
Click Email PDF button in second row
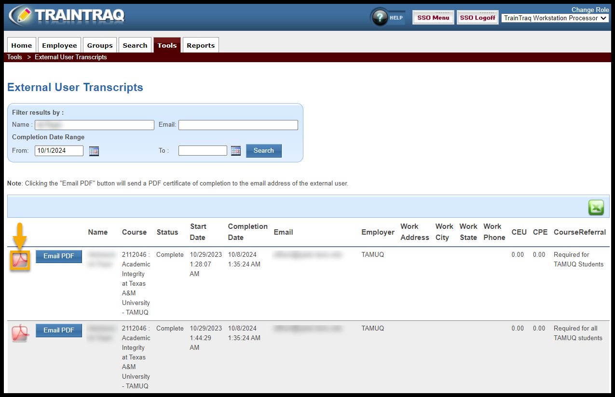[59, 330]
